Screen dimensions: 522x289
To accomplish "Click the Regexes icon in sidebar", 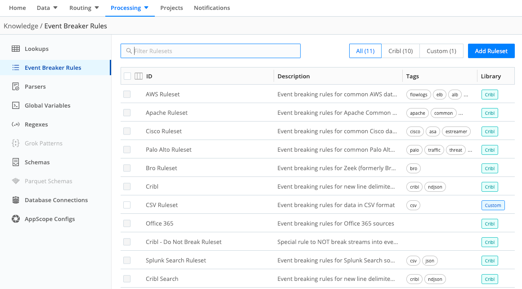I will point(16,124).
